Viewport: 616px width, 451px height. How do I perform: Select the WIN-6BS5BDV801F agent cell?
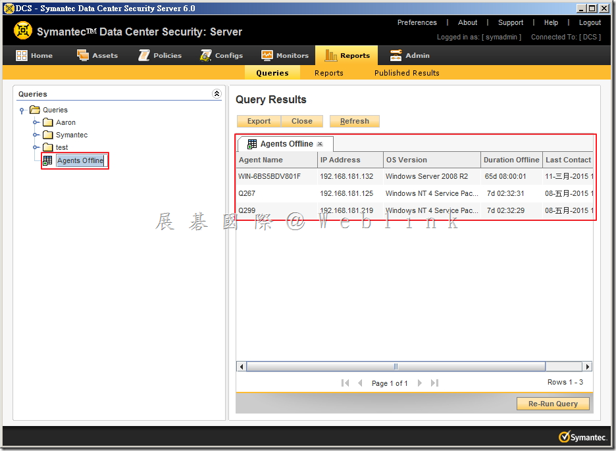pos(277,176)
